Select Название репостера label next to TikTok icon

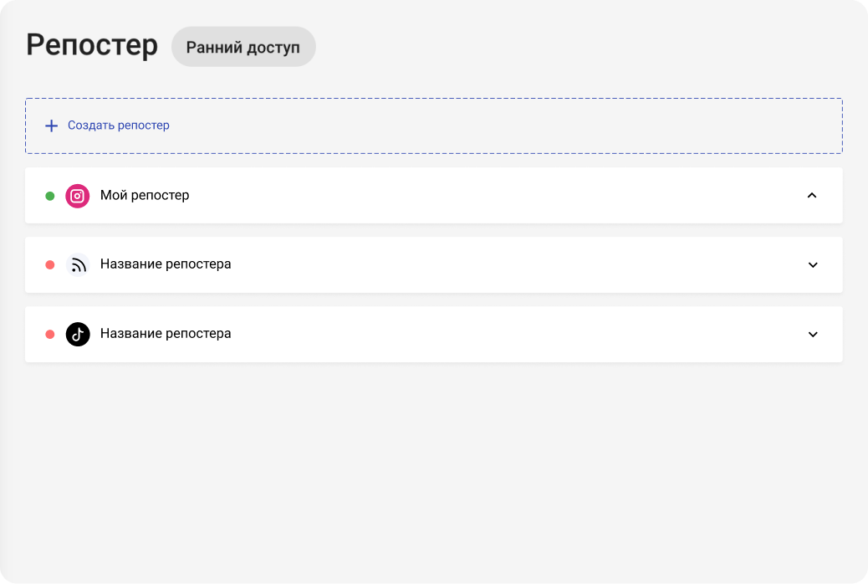click(x=166, y=334)
